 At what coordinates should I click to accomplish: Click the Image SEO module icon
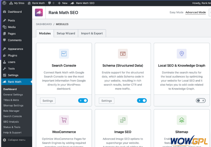click(x=123, y=120)
